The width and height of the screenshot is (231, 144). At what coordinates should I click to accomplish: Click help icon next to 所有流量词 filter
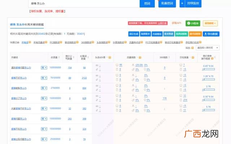[46, 42]
